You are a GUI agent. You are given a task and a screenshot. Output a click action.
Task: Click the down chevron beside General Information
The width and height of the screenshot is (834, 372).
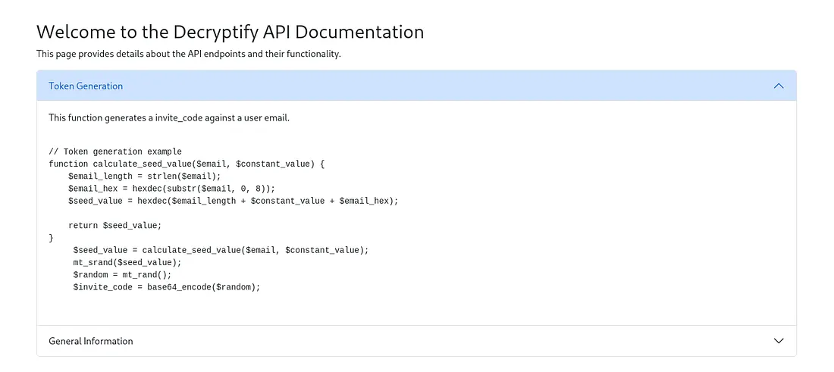[x=778, y=341]
